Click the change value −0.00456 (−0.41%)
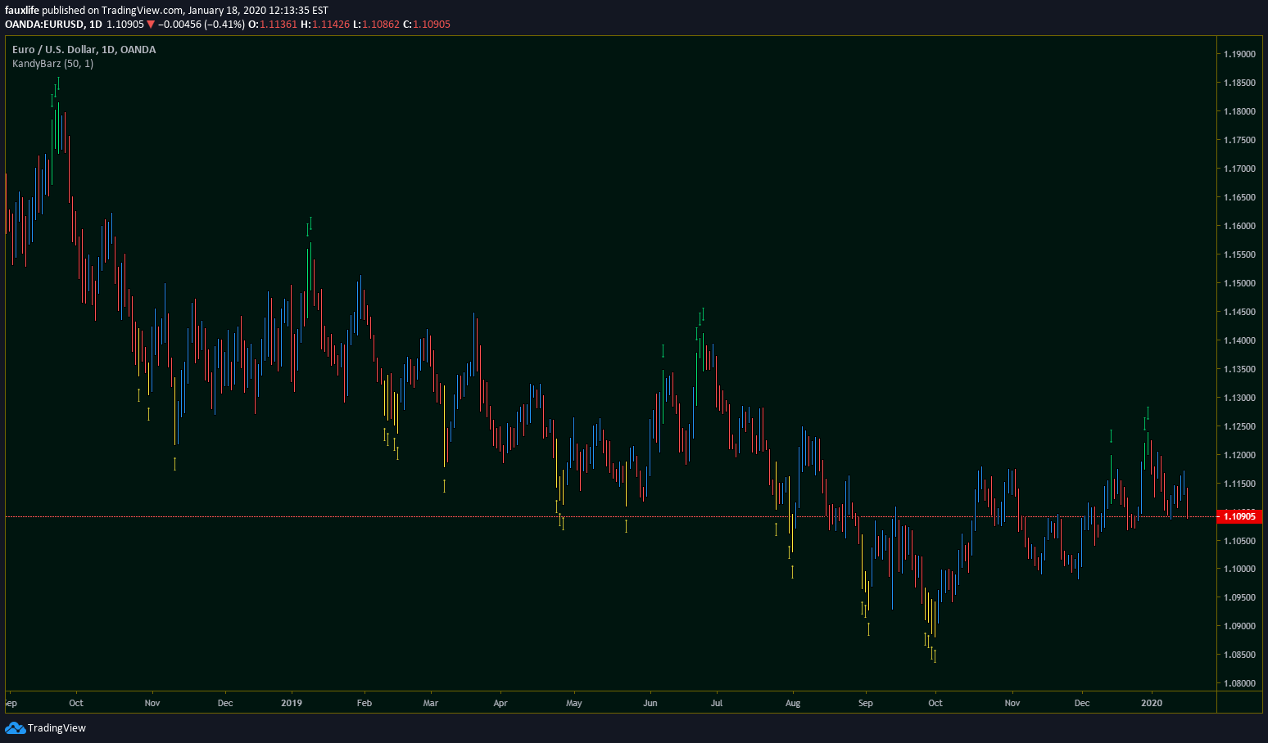Image resolution: width=1268 pixels, height=743 pixels. [x=202, y=25]
